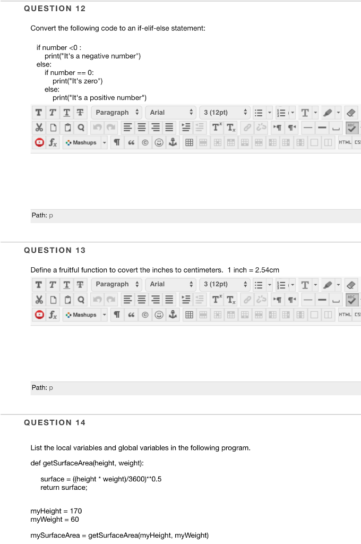The image size is (361, 544).
Task: Toggle show paragraph marks in Question 12
Action: [x=117, y=142]
